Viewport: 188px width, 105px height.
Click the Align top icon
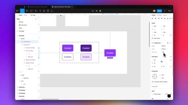tap(162, 18)
